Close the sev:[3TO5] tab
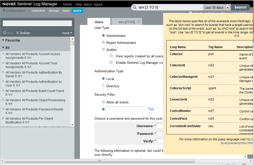The height and width of the screenshot is (165, 254). pos(139,22)
